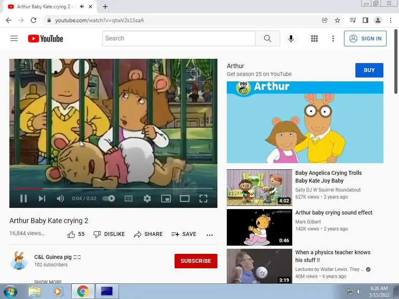Toggle Chrome side panel
399x299 pixels.
[x=365, y=20]
